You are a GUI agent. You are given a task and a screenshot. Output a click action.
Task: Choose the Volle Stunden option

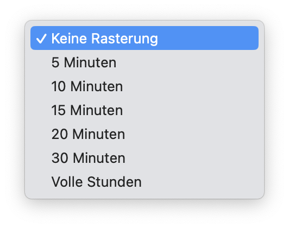coord(144,182)
